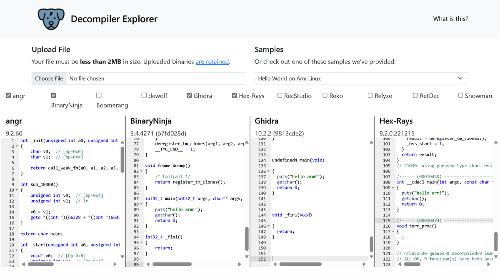Click BinaryNinja panel scroll up arrow
This screenshot has height=274, width=500.
(x=247, y=142)
